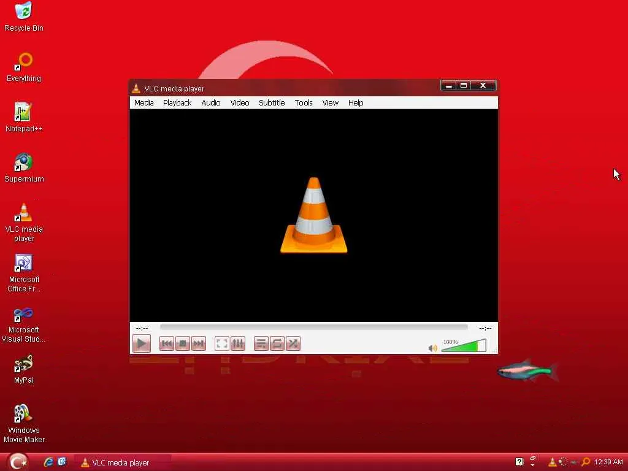Open the Start menu button
The width and height of the screenshot is (628, 471).
coord(18,462)
